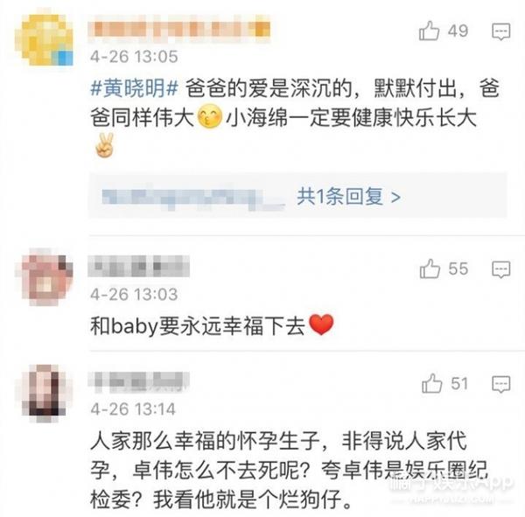
Task: Open third commenter's avatar picture
Action: coord(45,393)
